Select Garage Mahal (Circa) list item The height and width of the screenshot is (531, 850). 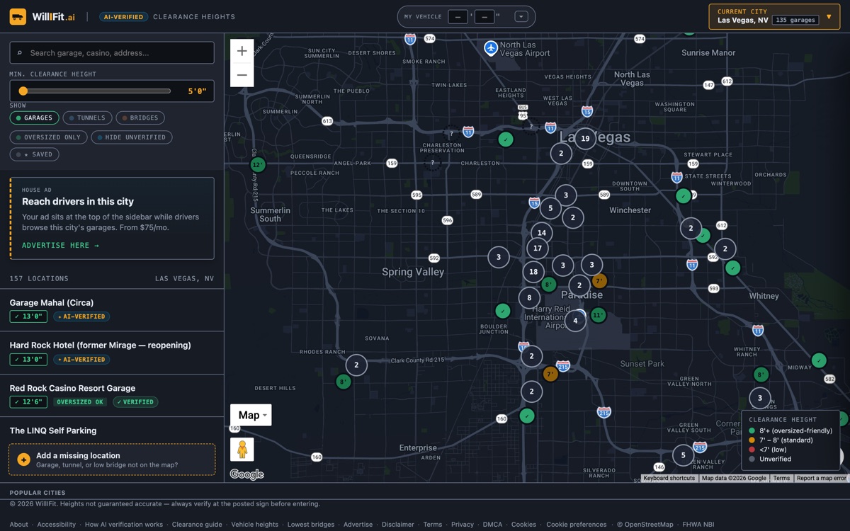(112, 310)
